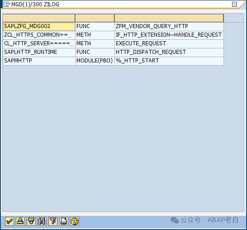Viewport: 247px width, 230px height.
Task: Select the SAPLHTTP_RUNTIME cell
Action: tap(39, 53)
